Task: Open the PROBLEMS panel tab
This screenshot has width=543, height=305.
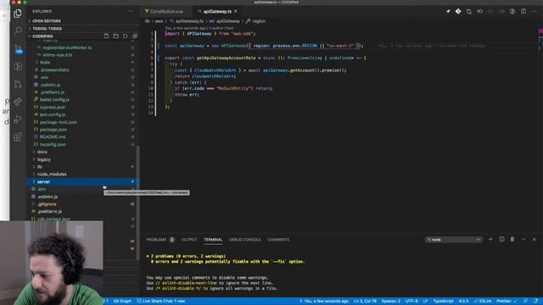Action: click(160, 240)
